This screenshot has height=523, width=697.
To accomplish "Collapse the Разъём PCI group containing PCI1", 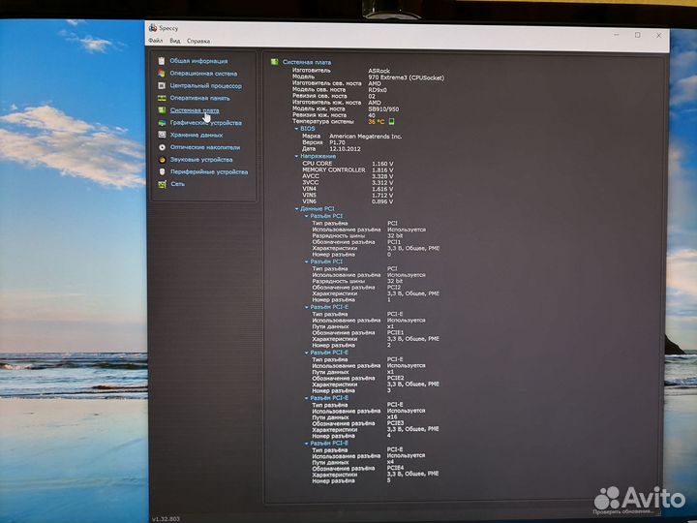I will tap(306, 216).
